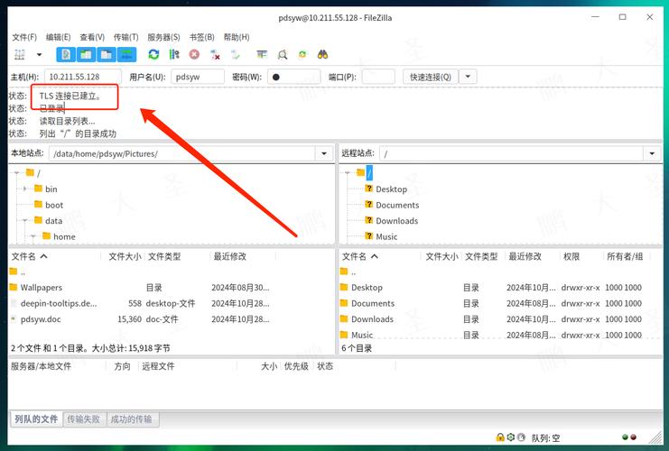Search remote files with binoculars icon
669x451 pixels.
323,54
